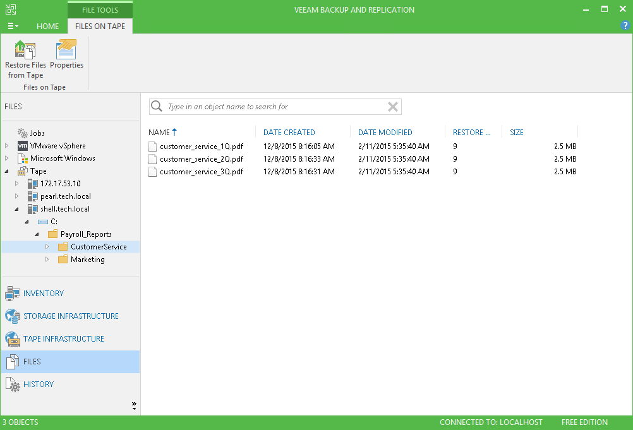
Task: Select the FILES ON TAPE tab
Action: pyautogui.click(x=100, y=27)
